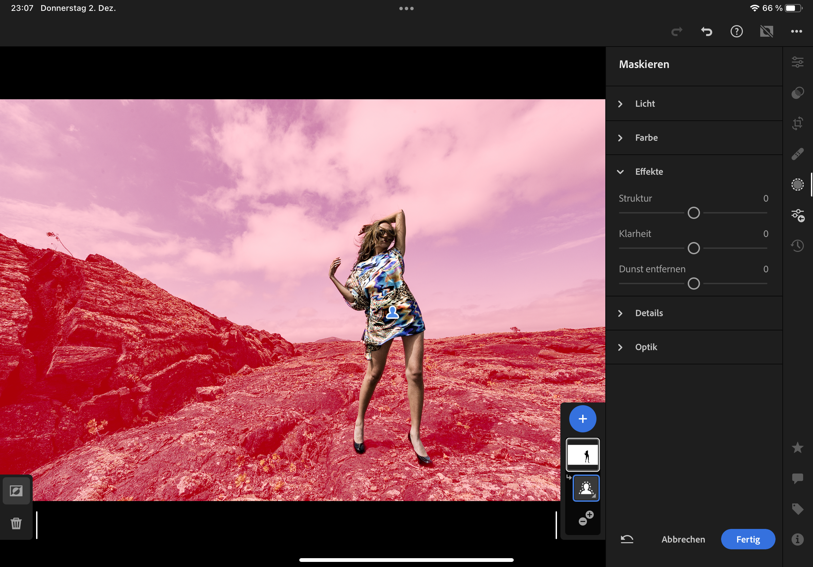Toggle the mask overlay visibility icon
The width and height of the screenshot is (813, 567).
point(16,491)
